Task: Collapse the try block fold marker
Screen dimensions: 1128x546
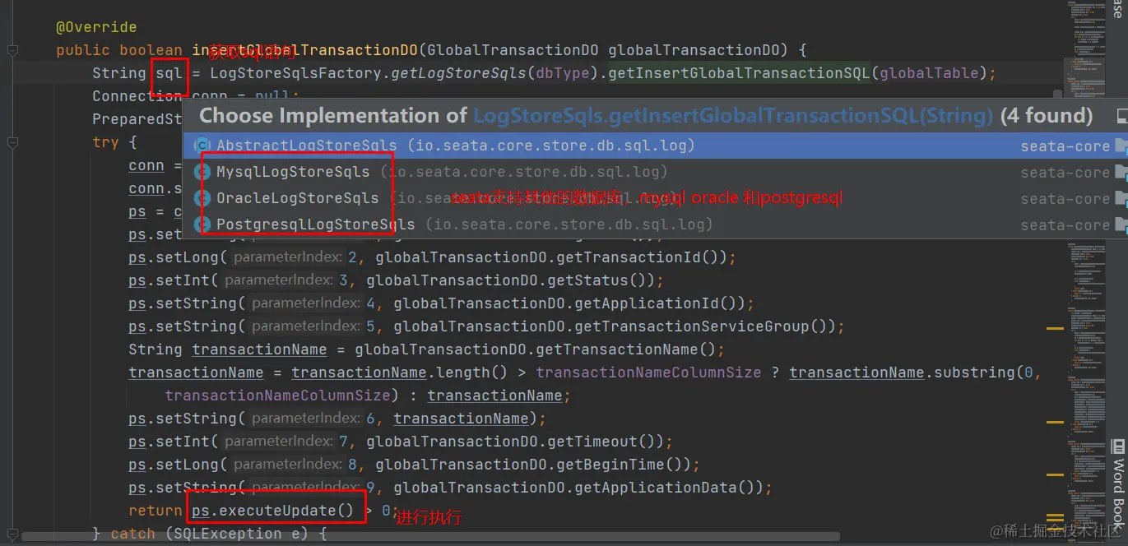Action: coord(12,142)
